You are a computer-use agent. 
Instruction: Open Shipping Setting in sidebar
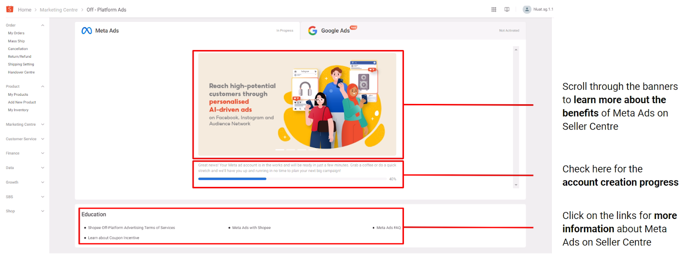(21, 64)
